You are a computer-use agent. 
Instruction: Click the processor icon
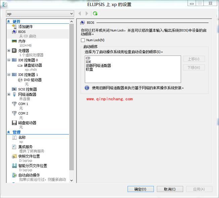tap(14, 51)
